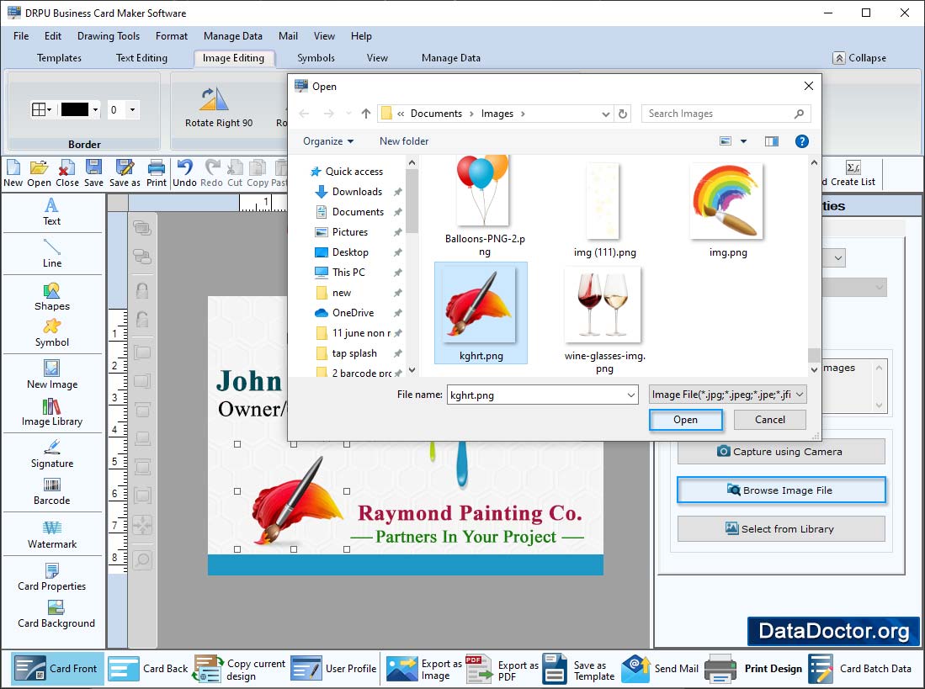
Task: Click Export as Image
Action: click(x=424, y=670)
